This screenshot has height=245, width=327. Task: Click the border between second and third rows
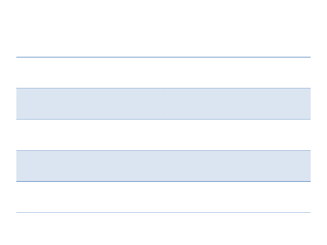tap(163, 119)
